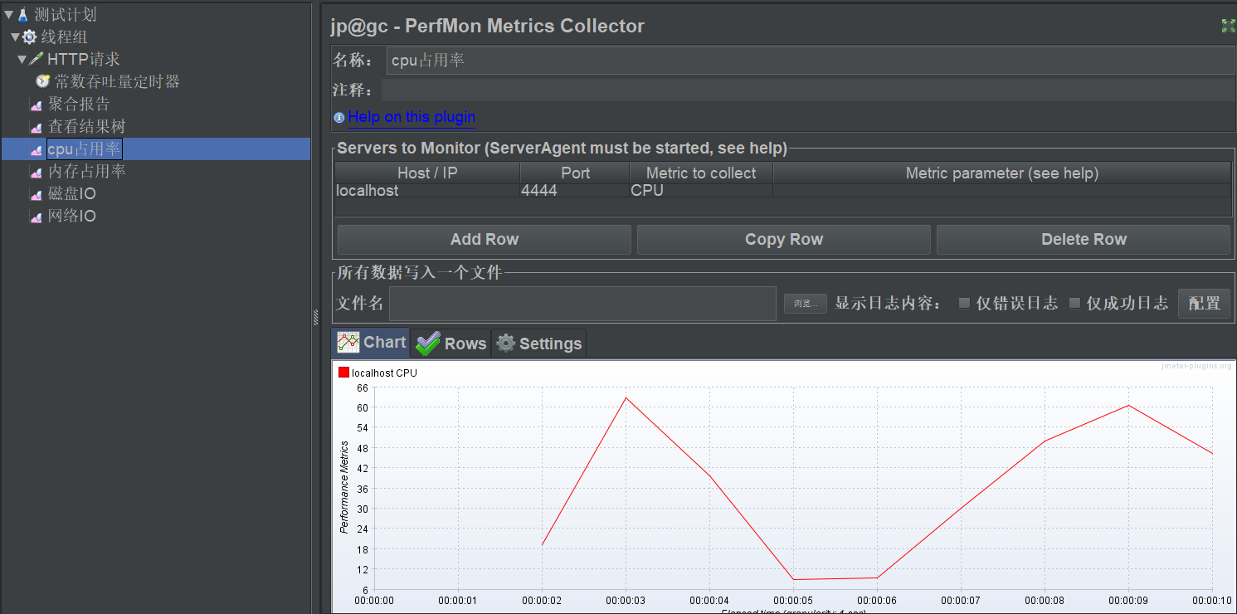This screenshot has height=614, width=1237.
Task: Click the localhost host cell
Action: [x=427, y=191]
